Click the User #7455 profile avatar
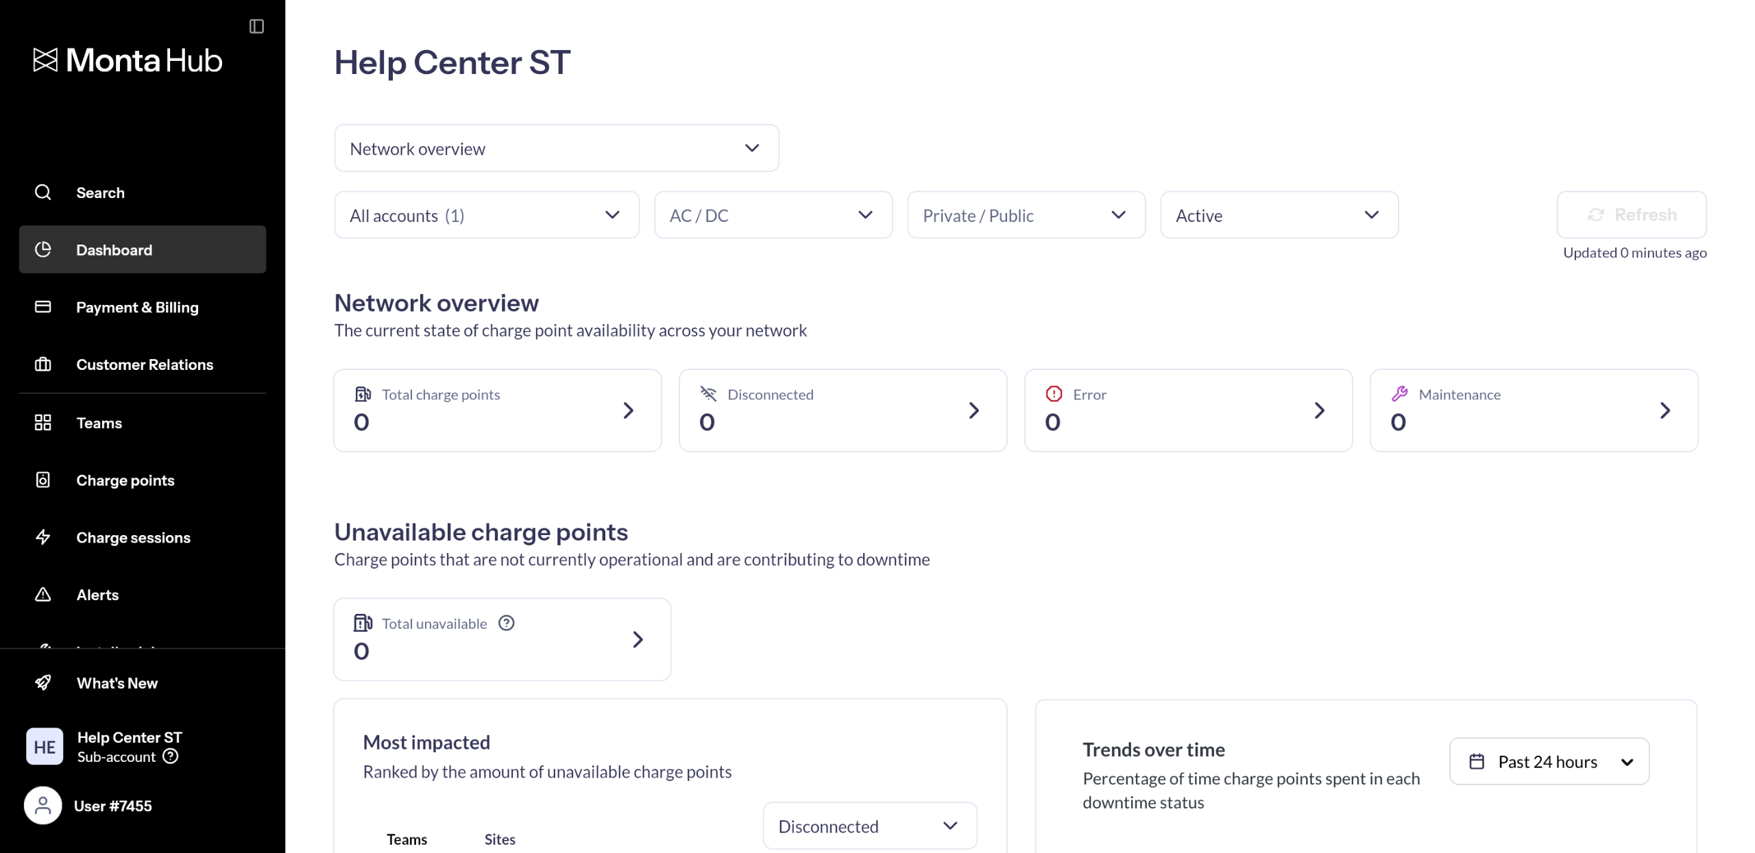 pyautogui.click(x=43, y=806)
